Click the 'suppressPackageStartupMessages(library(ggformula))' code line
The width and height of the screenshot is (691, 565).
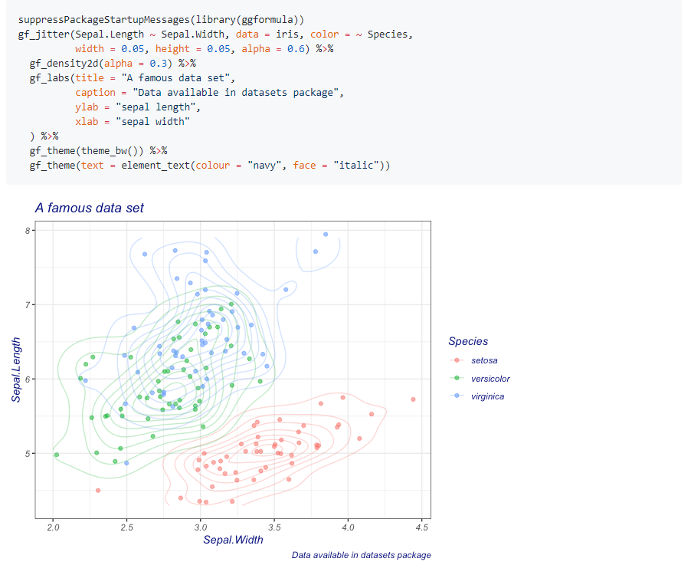(162, 20)
